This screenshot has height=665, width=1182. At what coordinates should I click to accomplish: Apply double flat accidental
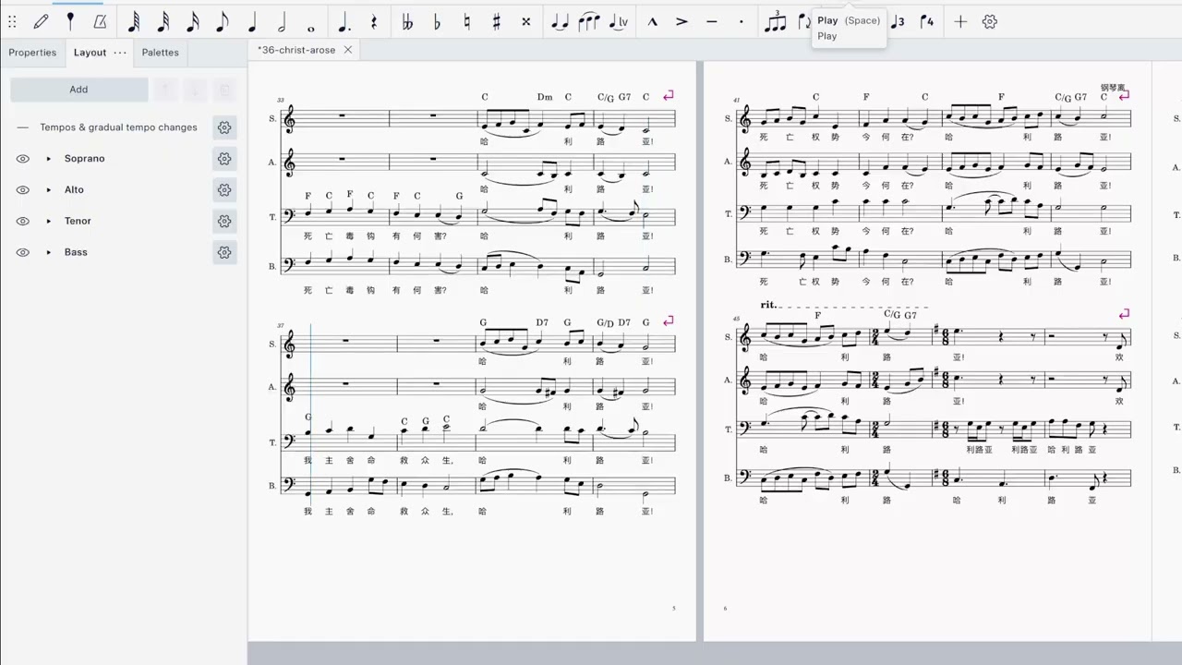407,21
